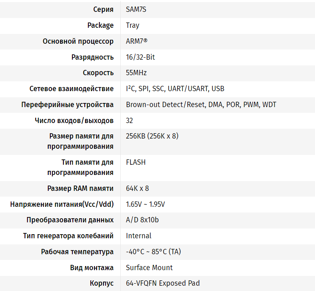Select the 16/32-Bit value
The width and height of the screenshot is (315, 291).
(140, 57)
